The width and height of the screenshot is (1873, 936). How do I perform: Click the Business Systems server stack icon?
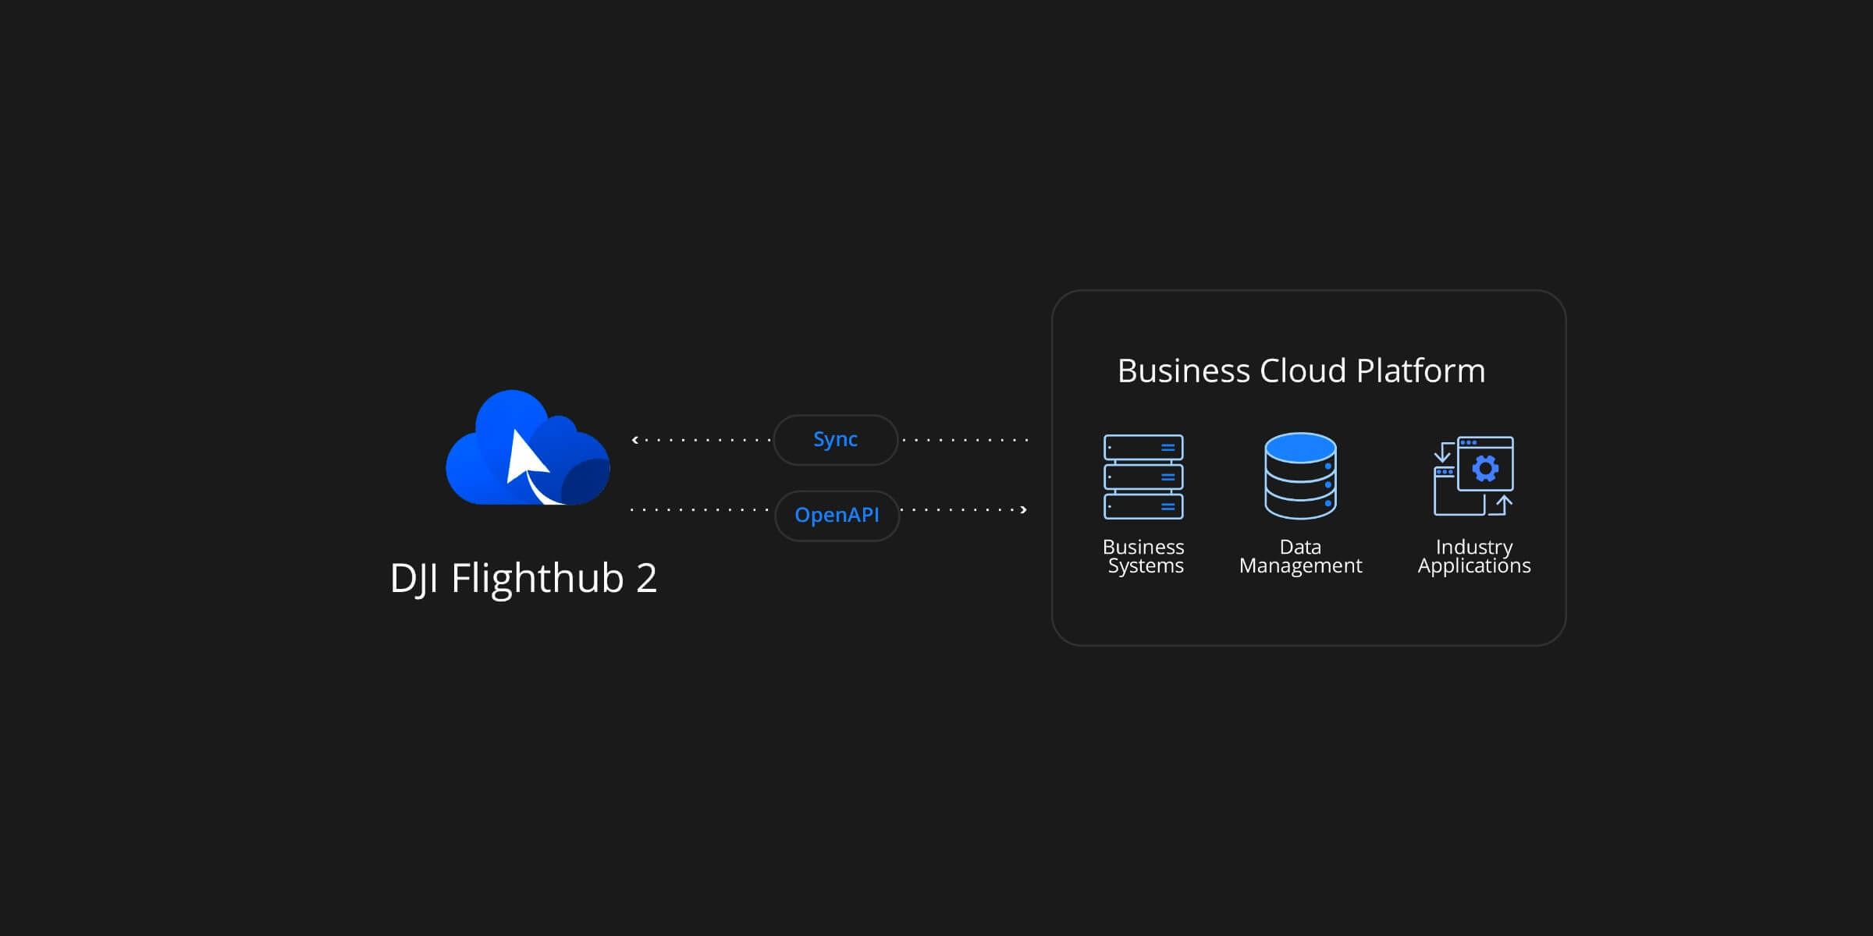click(1143, 477)
